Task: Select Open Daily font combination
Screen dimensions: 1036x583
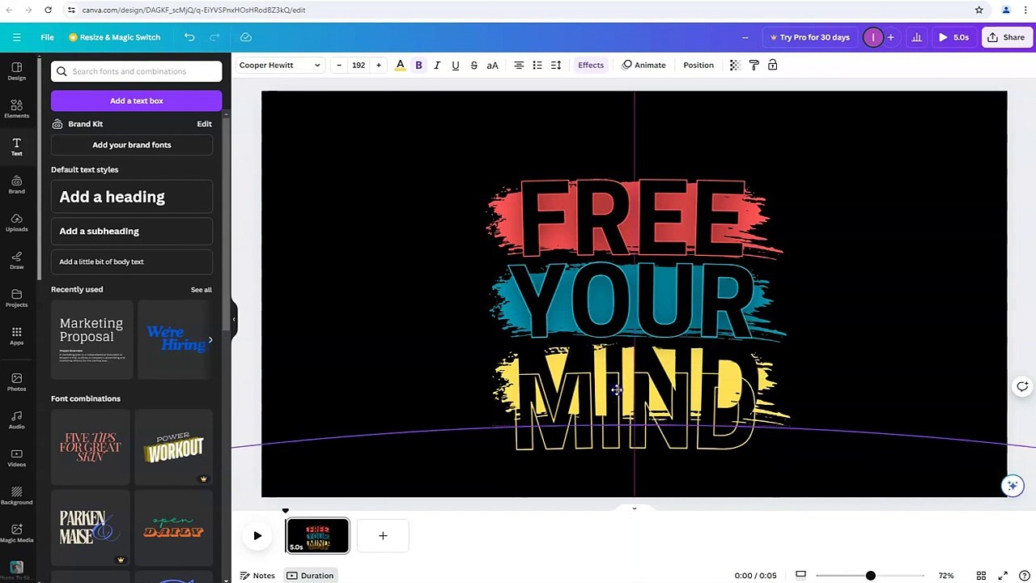Action: pyautogui.click(x=174, y=527)
